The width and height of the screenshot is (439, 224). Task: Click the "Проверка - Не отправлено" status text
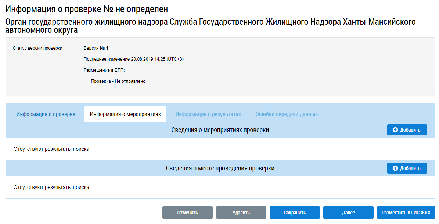pos(118,81)
